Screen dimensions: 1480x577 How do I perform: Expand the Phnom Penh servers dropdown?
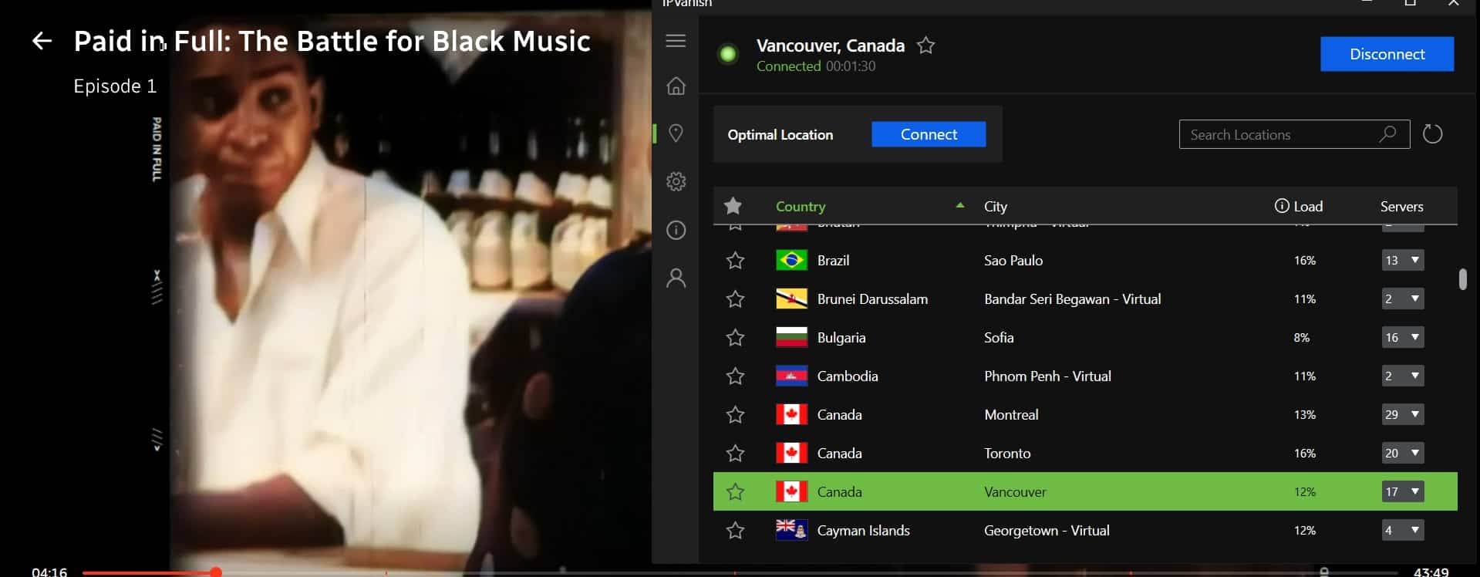tap(1402, 376)
